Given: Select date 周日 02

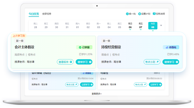Looking at the screenshot, I should pos(88,25).
